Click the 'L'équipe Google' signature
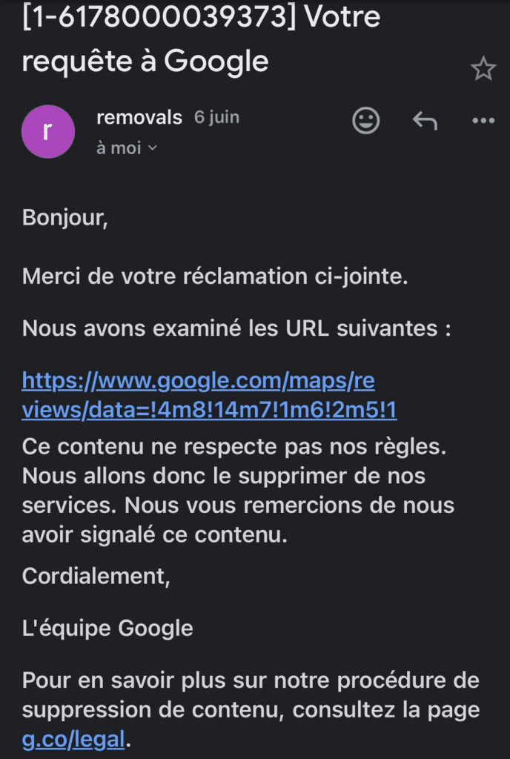Image resolution: width=510 pixels, height=759 pixels. tap(107, 629)
